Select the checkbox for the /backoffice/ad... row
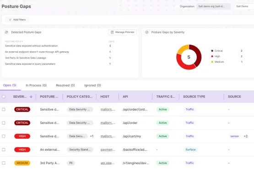 click(x=4, y=150)
